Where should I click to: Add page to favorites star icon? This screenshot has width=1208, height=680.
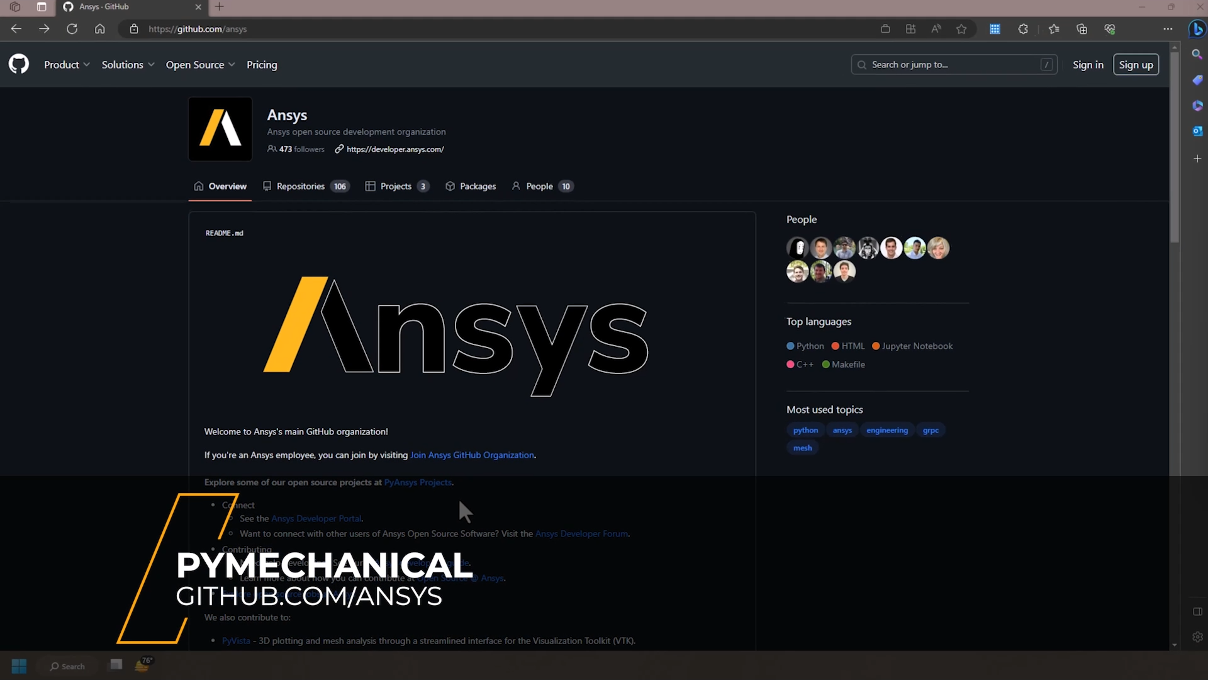961,29
